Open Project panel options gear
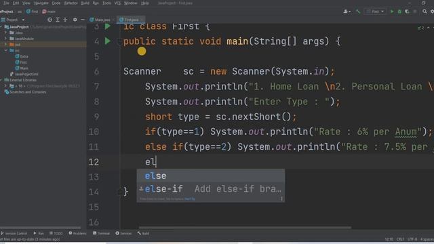 coord(75,20)
